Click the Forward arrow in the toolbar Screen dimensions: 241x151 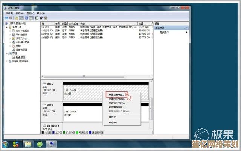pos(11,18)
